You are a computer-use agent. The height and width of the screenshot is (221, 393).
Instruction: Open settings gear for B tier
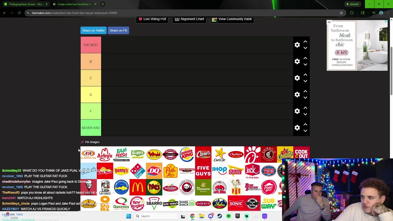(297, 61)
